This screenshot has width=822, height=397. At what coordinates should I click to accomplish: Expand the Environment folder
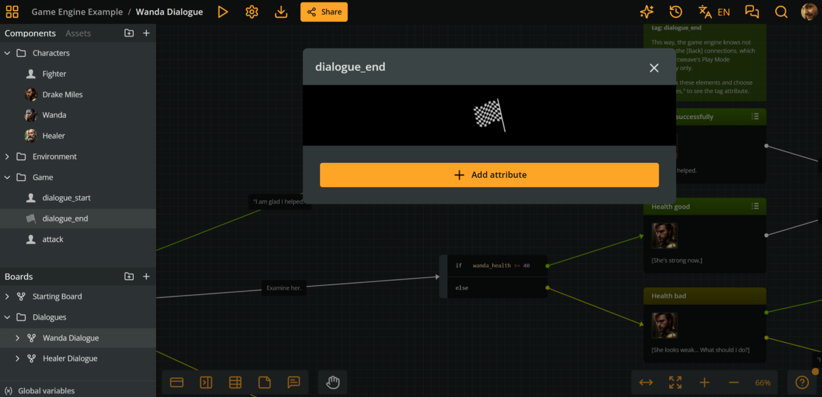[x=7, y=157]
